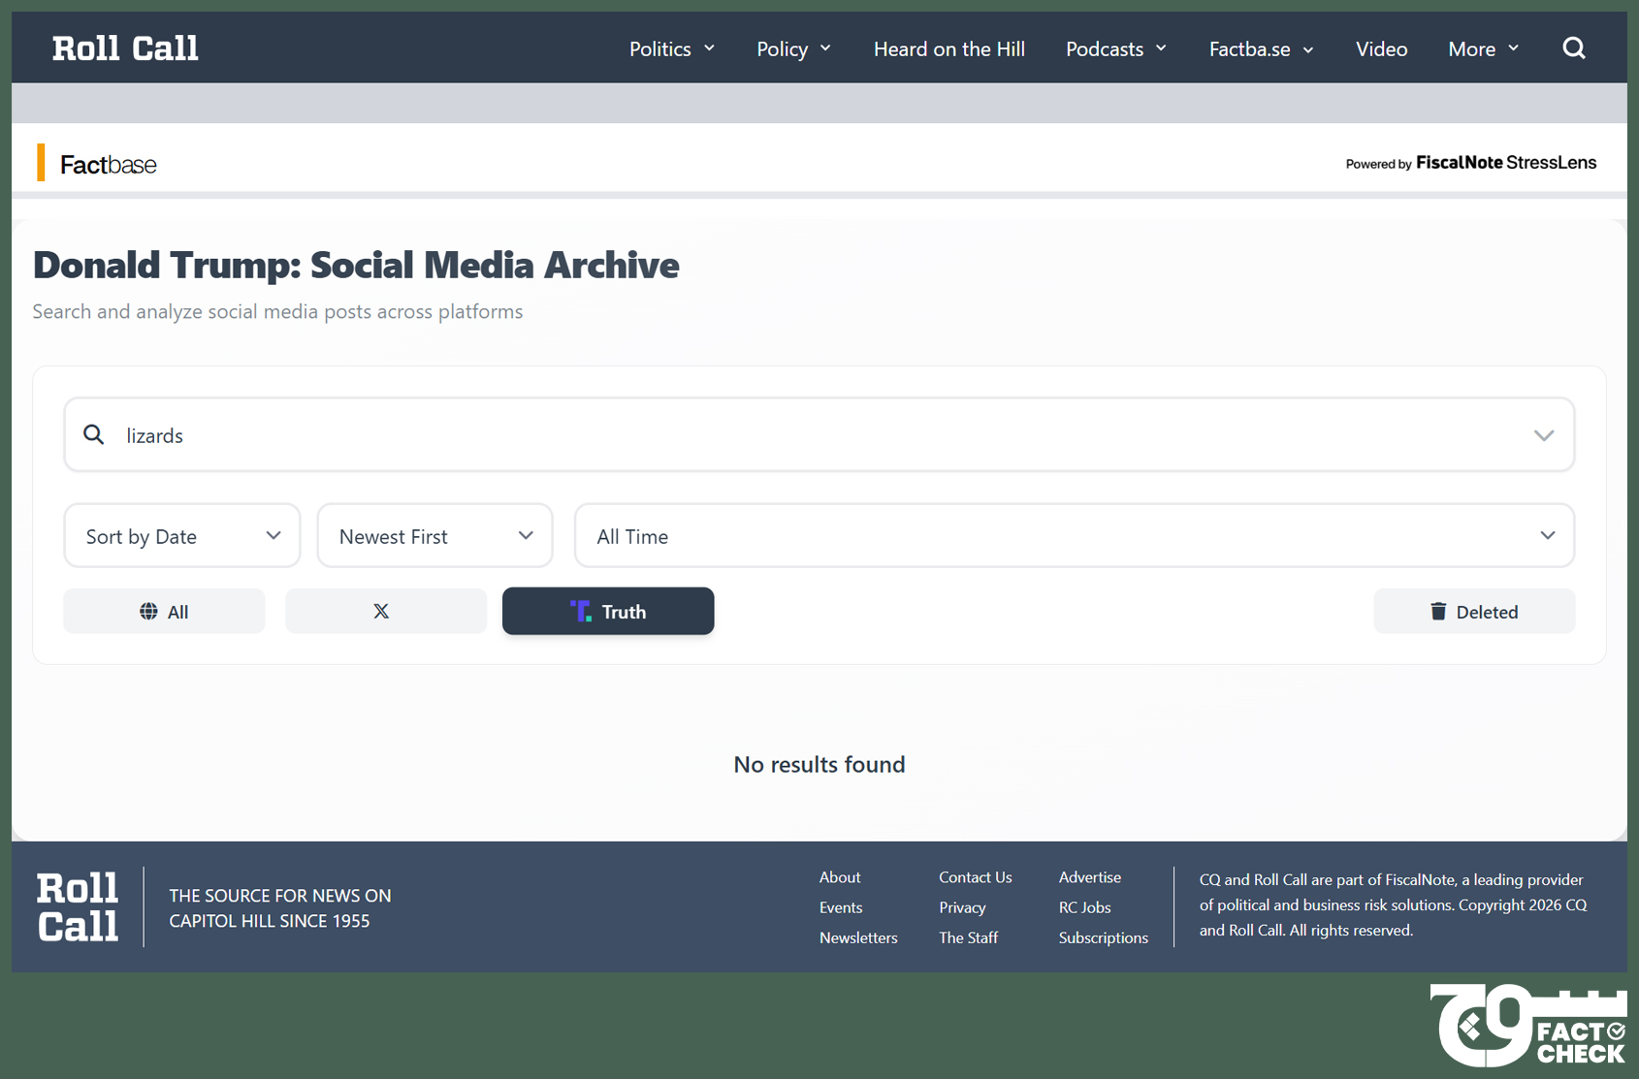Screen dimensions: 1639x1079
Task: Open the Contact Us footer link
Action: [975, 877]
